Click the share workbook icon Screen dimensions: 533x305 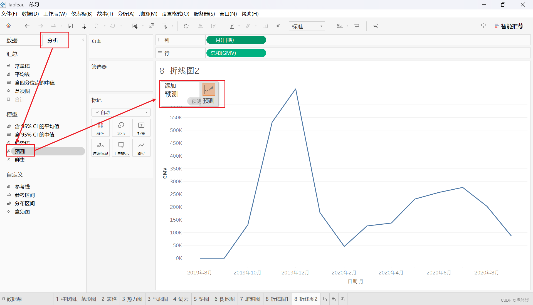[x=376, y=26]
